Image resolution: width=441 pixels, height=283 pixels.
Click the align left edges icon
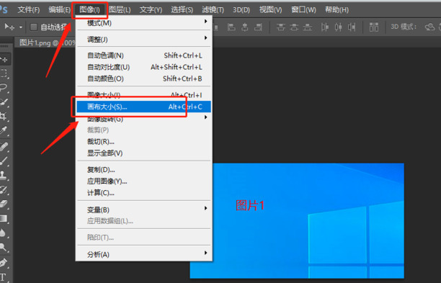[x=231, y=27]
